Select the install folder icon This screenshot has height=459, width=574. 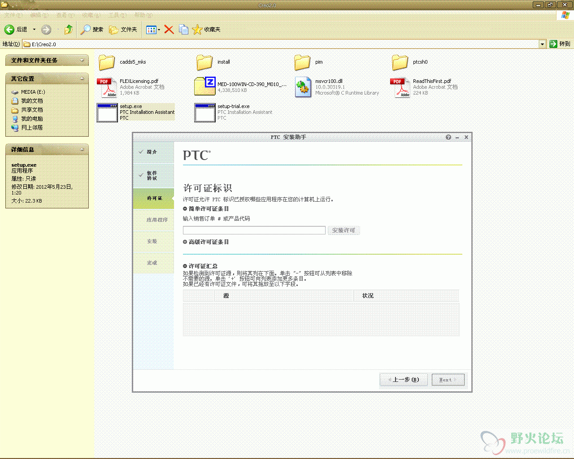point(204,62)
